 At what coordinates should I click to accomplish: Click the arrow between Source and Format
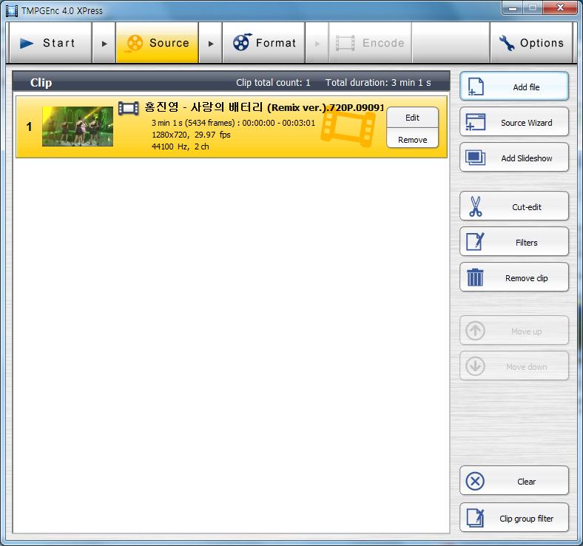click(x=211, y=43)
